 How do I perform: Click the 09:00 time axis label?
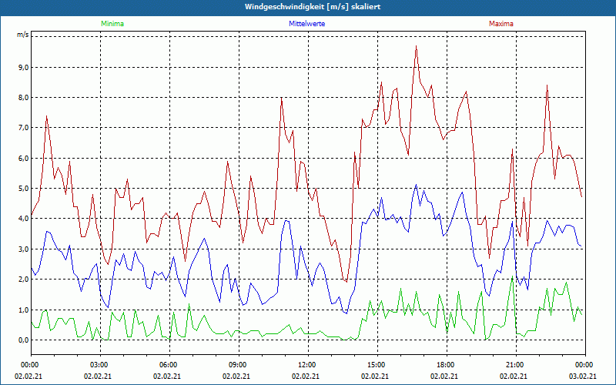pyautogui.click(x=238, y=364)
